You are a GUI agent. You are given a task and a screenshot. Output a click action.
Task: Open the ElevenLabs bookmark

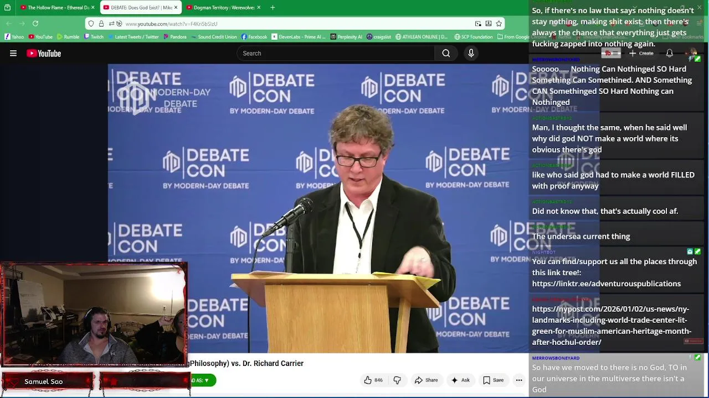click(x=299, y=37)
